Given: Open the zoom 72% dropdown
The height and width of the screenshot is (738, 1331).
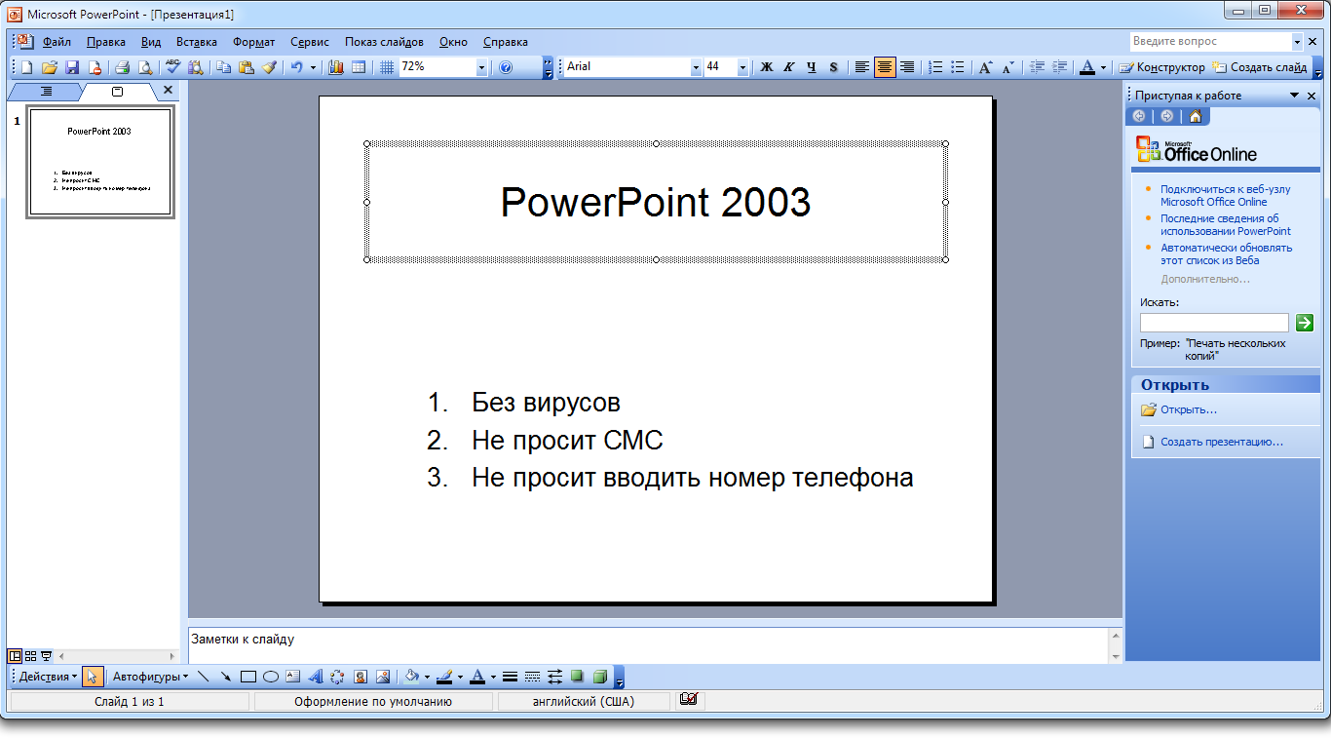Looking at the screenshot, I should pos(481,67).
